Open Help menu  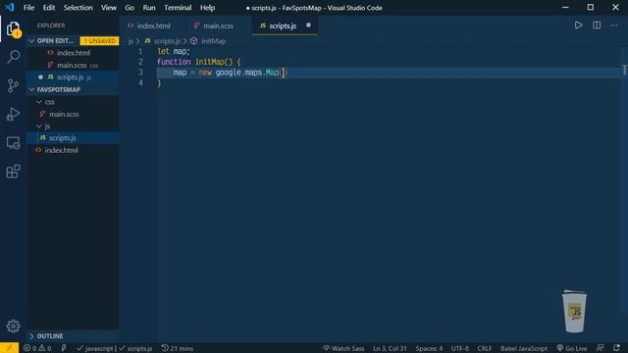click(x=207, y=8)
